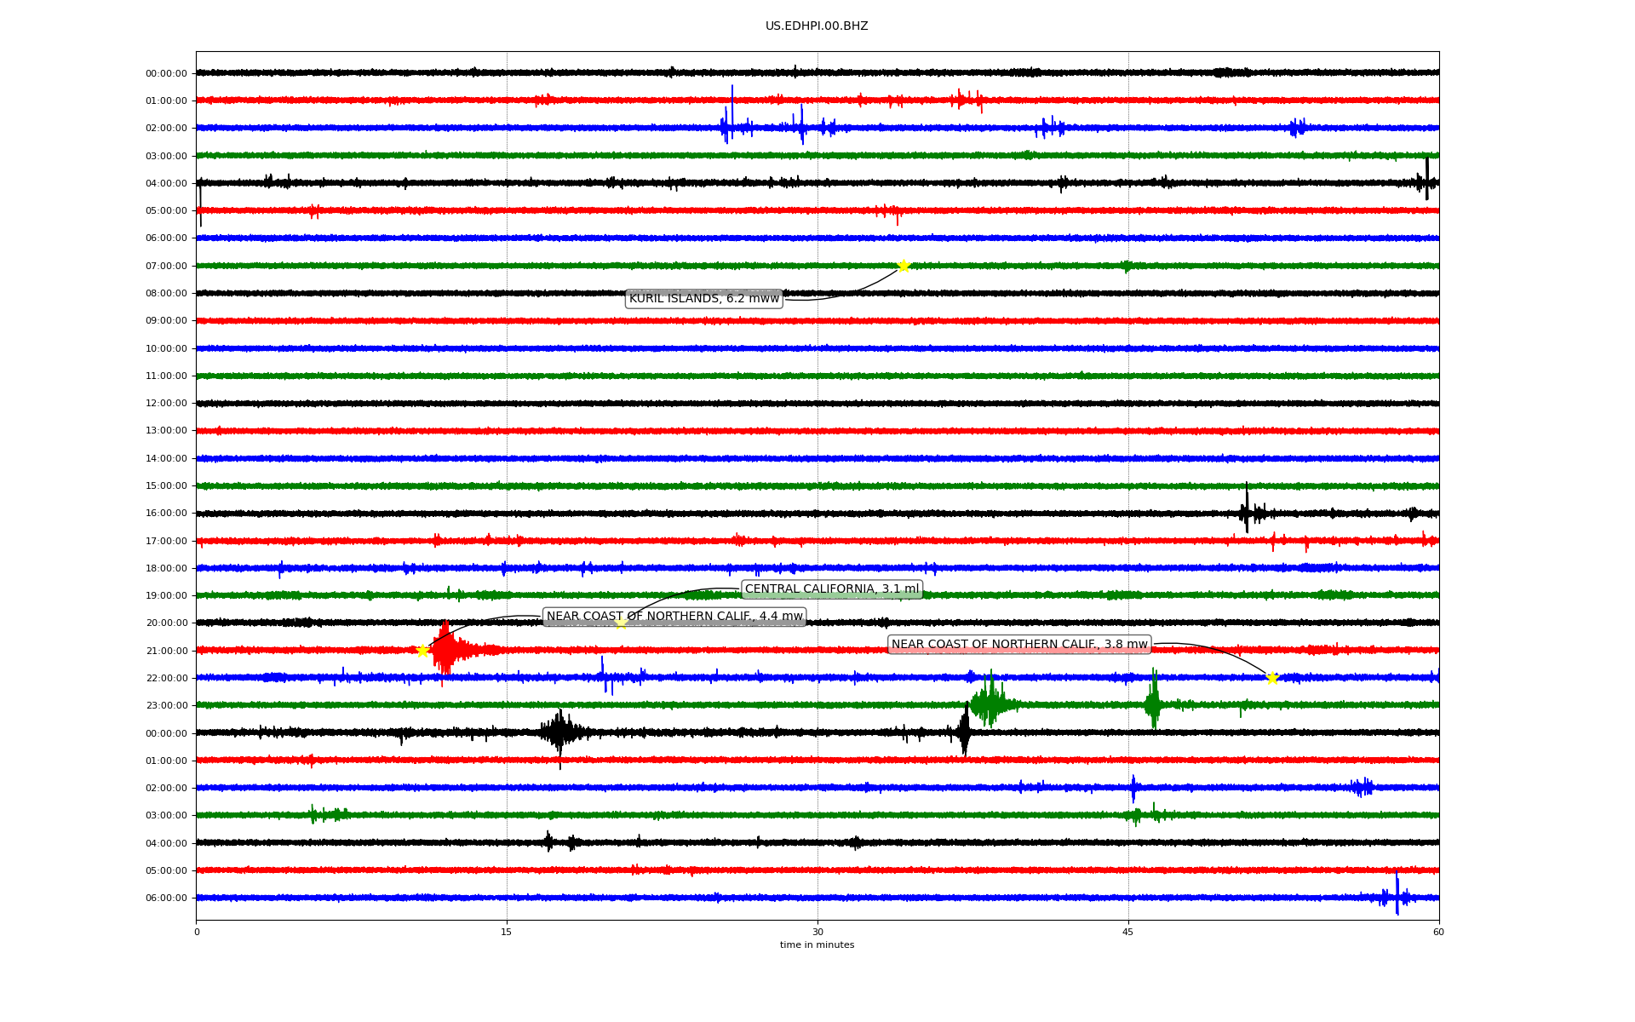
Task: Click the CENTRAL CALIFORNIA, 3.1 ml label
Action: point(832,589)
